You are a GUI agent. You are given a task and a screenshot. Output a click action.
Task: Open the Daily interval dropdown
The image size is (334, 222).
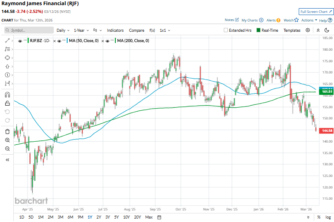click(x=63, y=30)
